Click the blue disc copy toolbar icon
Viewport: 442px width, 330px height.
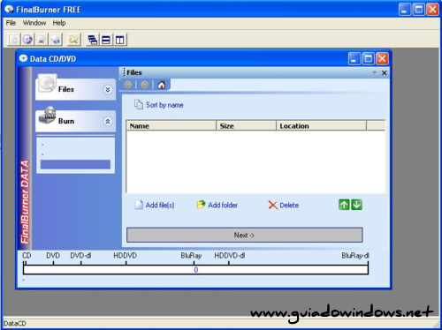pos(56,40)
